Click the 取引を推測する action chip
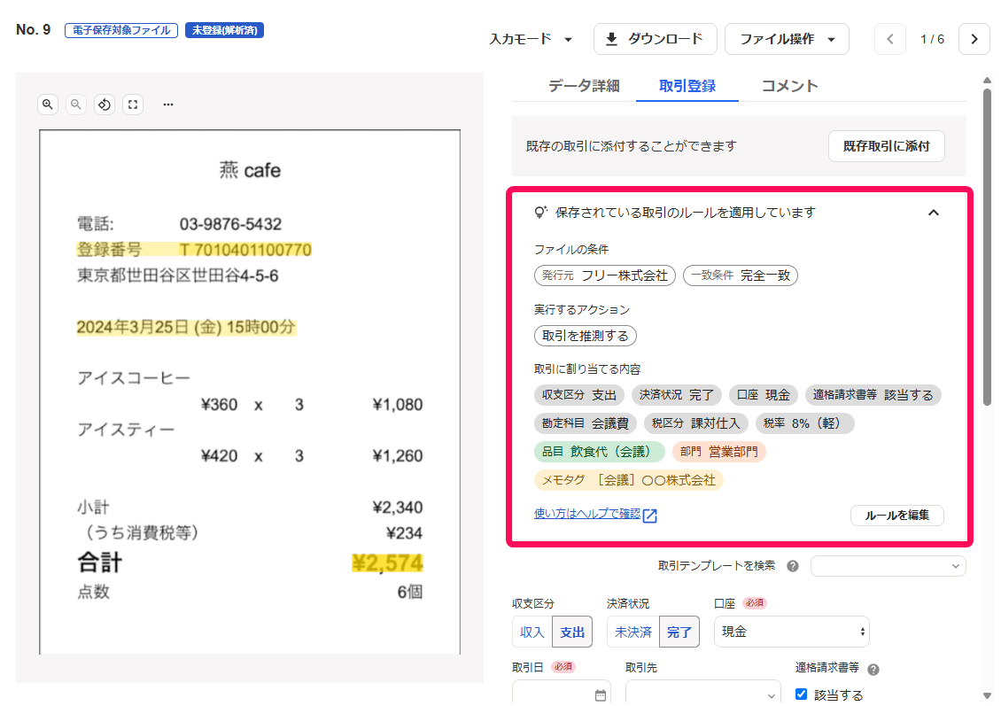 coord(586,336)
